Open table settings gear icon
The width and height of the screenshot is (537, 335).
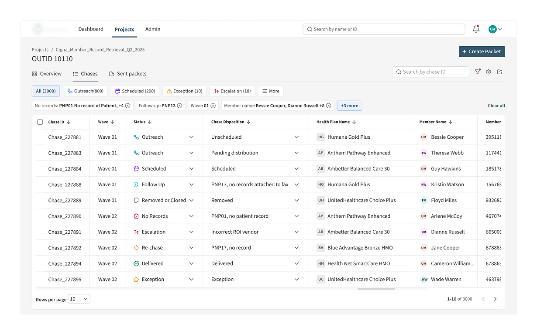pyautogui.click(x=489, y=72)
